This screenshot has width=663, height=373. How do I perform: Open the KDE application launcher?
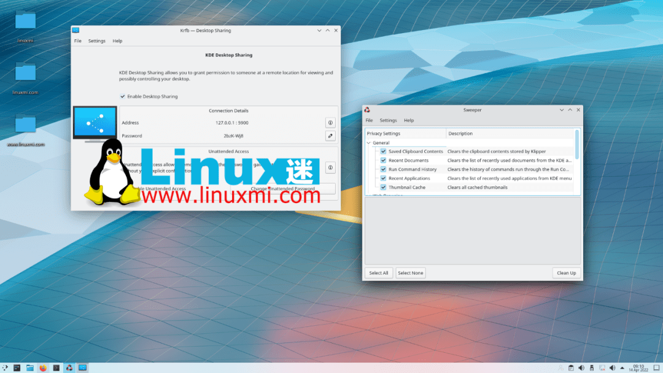coord(5,368)
